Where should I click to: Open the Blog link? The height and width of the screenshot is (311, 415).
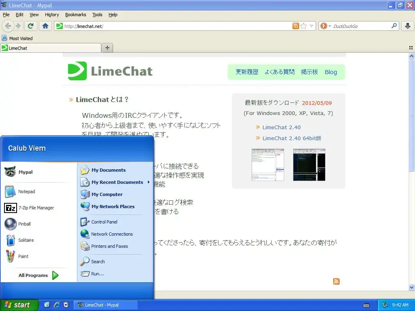(331, 72)
